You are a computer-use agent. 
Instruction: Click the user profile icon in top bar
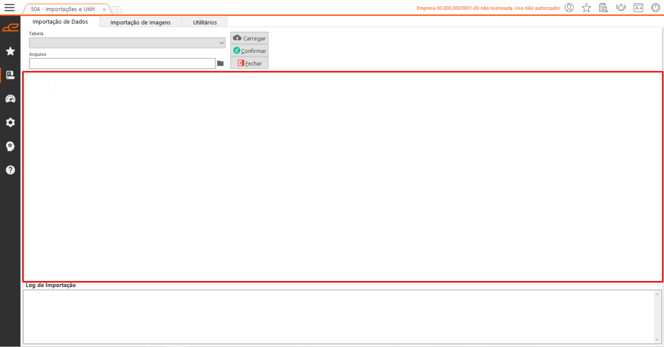pyautogui.click(x=569, y=8)
